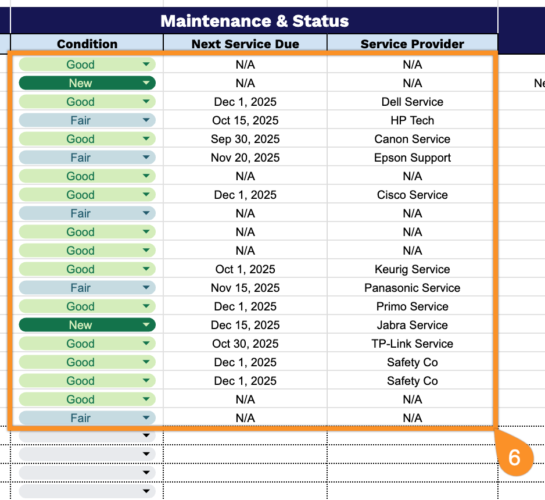Select the Sep 30, 2025 date cell
The width and height of the screenshot is (545, 500).
(245, 139)
